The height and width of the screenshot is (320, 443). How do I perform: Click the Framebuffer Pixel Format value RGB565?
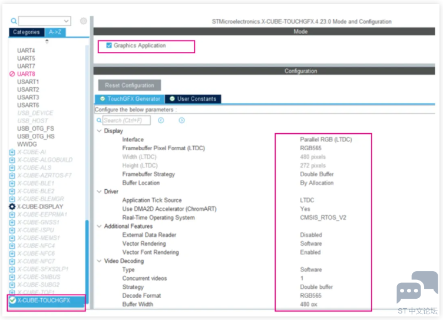(310, 148)
